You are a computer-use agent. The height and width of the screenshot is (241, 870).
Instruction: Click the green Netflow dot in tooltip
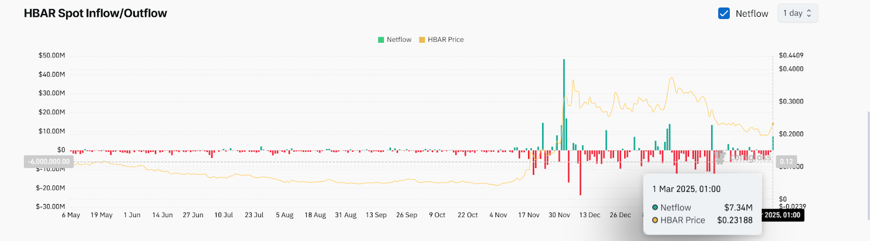(x=655, y=207)
